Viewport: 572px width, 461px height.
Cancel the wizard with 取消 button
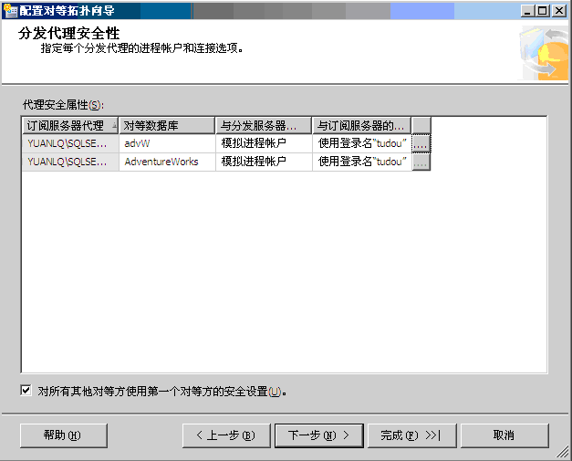(504, 435)
